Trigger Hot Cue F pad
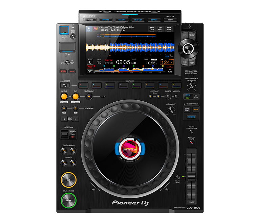This screenshot has width=260, height=223. coord(150,85)
